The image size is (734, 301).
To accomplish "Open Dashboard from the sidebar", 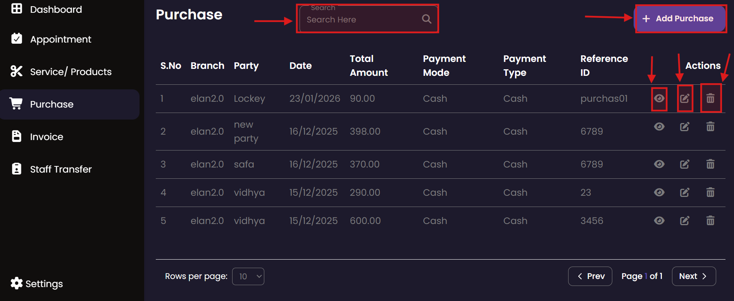I will click(56, 9).
